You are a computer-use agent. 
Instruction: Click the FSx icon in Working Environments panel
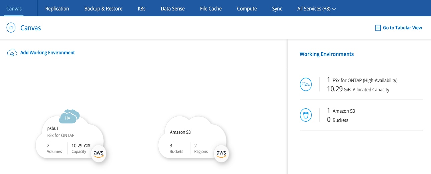(306, 85)
